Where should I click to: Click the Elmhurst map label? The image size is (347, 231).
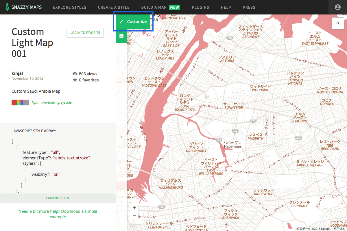[x=300, y=118]
